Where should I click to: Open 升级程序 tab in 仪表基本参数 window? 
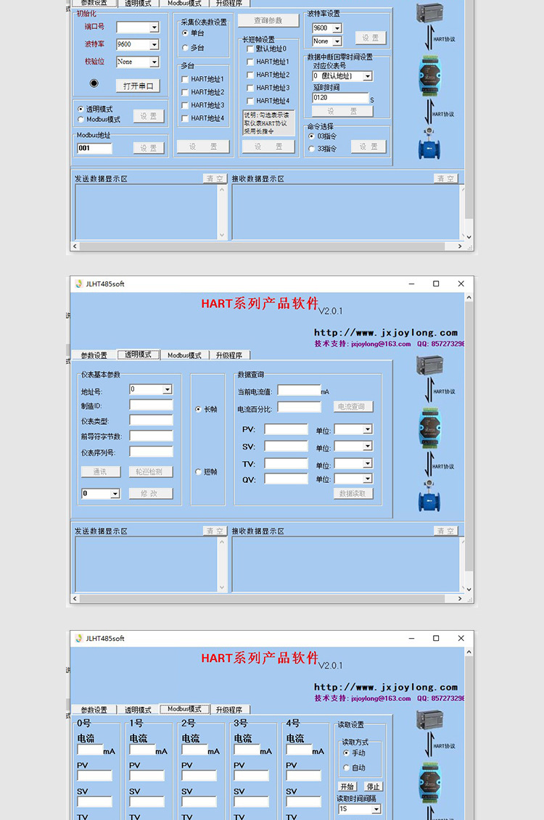(229, 355)
